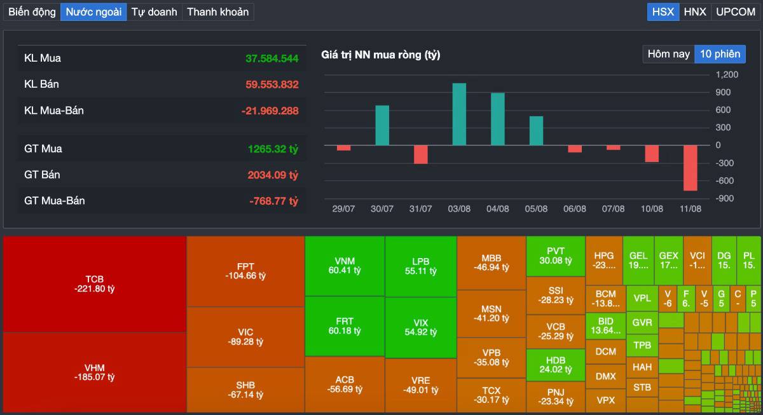This screenshot has width=763, height=415.
Task: Open the VRE -49.01 tỷ tile
Action: coord(420,386)
